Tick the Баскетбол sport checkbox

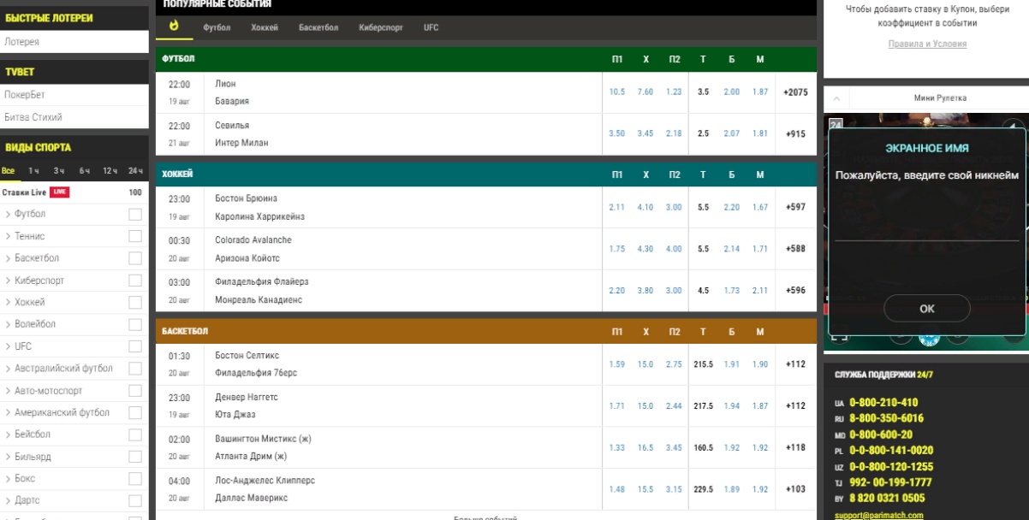tap(135, 258)
